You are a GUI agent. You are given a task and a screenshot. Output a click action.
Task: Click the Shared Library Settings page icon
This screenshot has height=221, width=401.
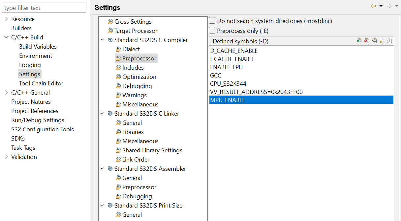click(x=118, y=150)
